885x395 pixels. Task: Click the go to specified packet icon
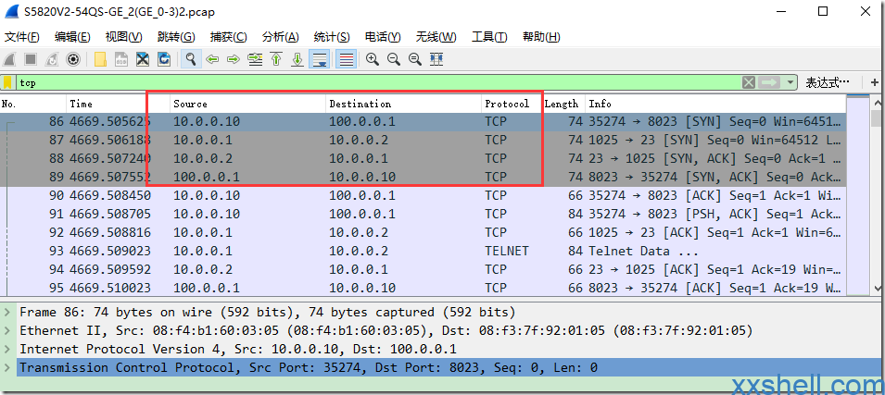click(x=255, y=59)
